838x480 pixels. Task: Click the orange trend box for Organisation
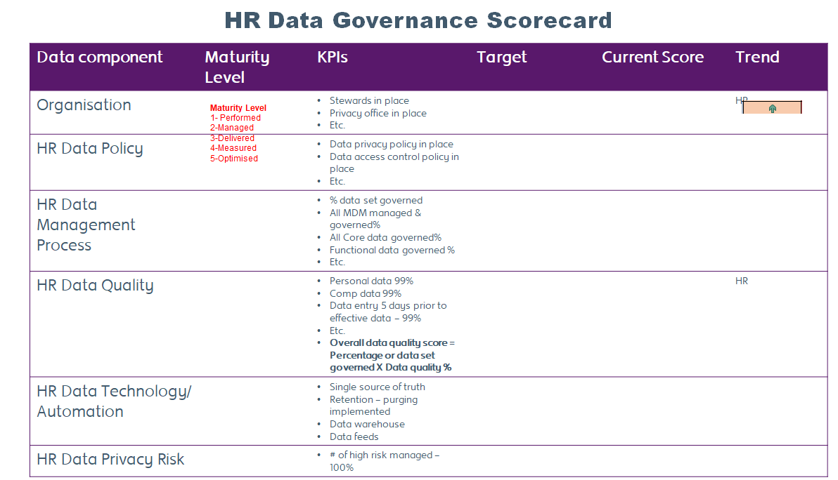pyautogui.click(x=771, y=107)
